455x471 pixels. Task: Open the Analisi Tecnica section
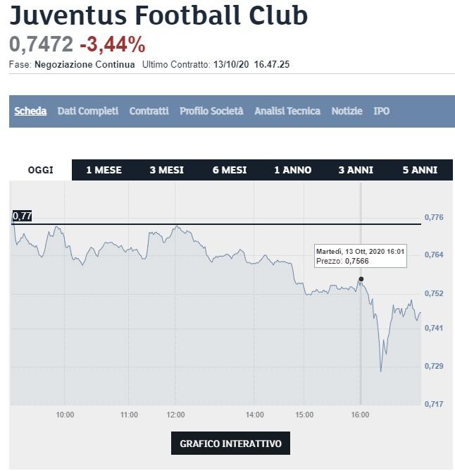point(287,111)
